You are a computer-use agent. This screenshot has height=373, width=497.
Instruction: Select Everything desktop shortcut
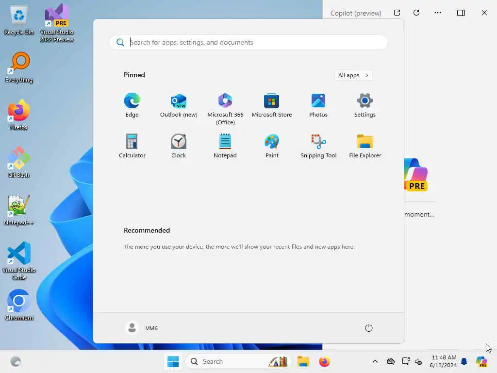pyautogui.click(x=19, y=68)
